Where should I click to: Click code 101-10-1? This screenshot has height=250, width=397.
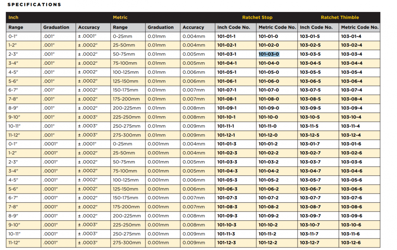(x=226, y=117)
